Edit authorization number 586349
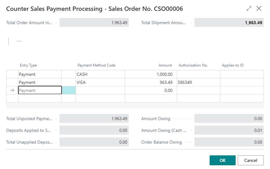 (198, 82)
